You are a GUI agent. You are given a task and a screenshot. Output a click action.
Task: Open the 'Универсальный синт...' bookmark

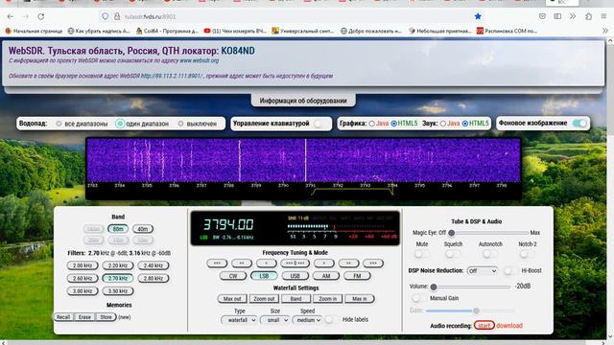coord(303,31)
